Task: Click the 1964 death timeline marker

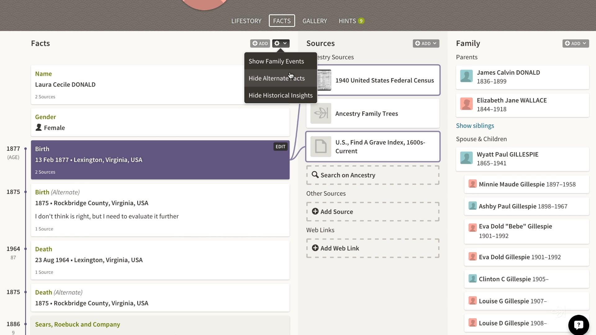Action: coord(25,249)
